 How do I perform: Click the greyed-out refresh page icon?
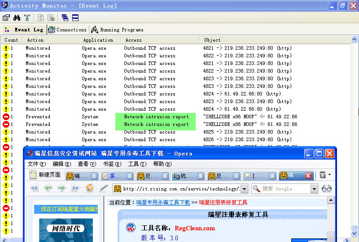40,18
